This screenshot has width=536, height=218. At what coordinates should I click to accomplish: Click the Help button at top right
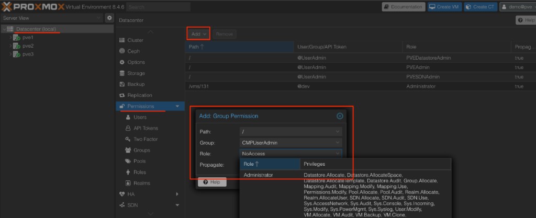(x=527, y=20)
